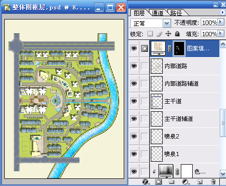Image resolution: width=226 pixels, height=186 pixels.
Task: Add a layer mask using bottom icon
Action: [158, 182]
